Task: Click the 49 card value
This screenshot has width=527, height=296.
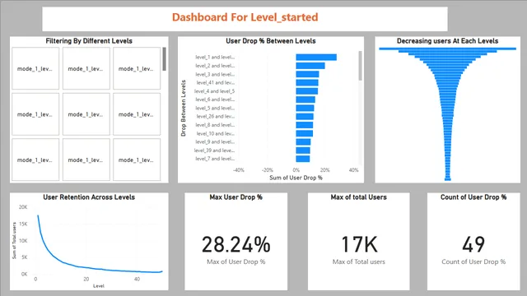Action: click(x=473, y=244)
